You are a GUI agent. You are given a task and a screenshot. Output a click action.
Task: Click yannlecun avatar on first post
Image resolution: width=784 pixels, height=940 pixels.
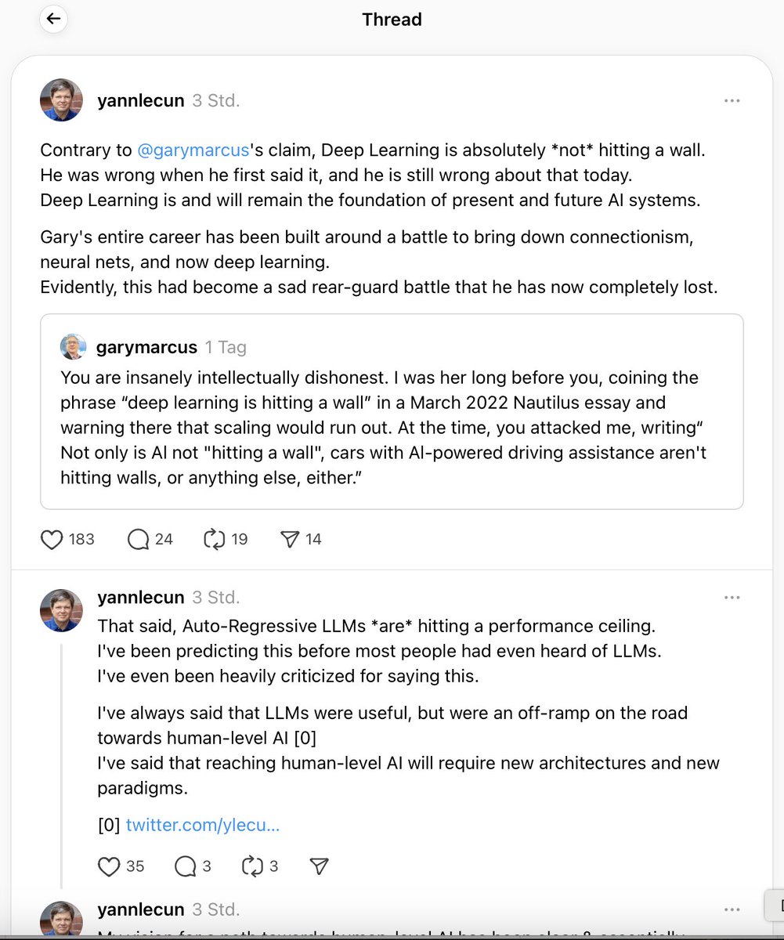tap(61, 100)
